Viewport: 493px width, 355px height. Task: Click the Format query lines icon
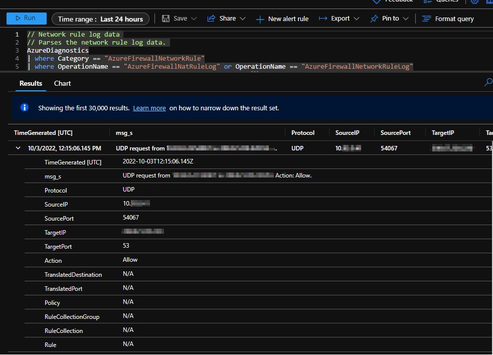(x=426, y=19)
